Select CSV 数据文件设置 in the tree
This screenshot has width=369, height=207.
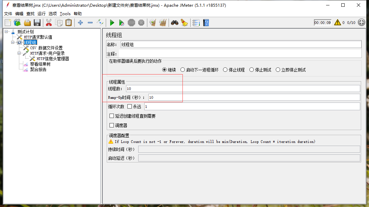[x=46, y=48]
